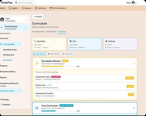This screenshot has width=146, height=116.
Task: Open Progress in sidebar
Action: [x=4, y=66]
